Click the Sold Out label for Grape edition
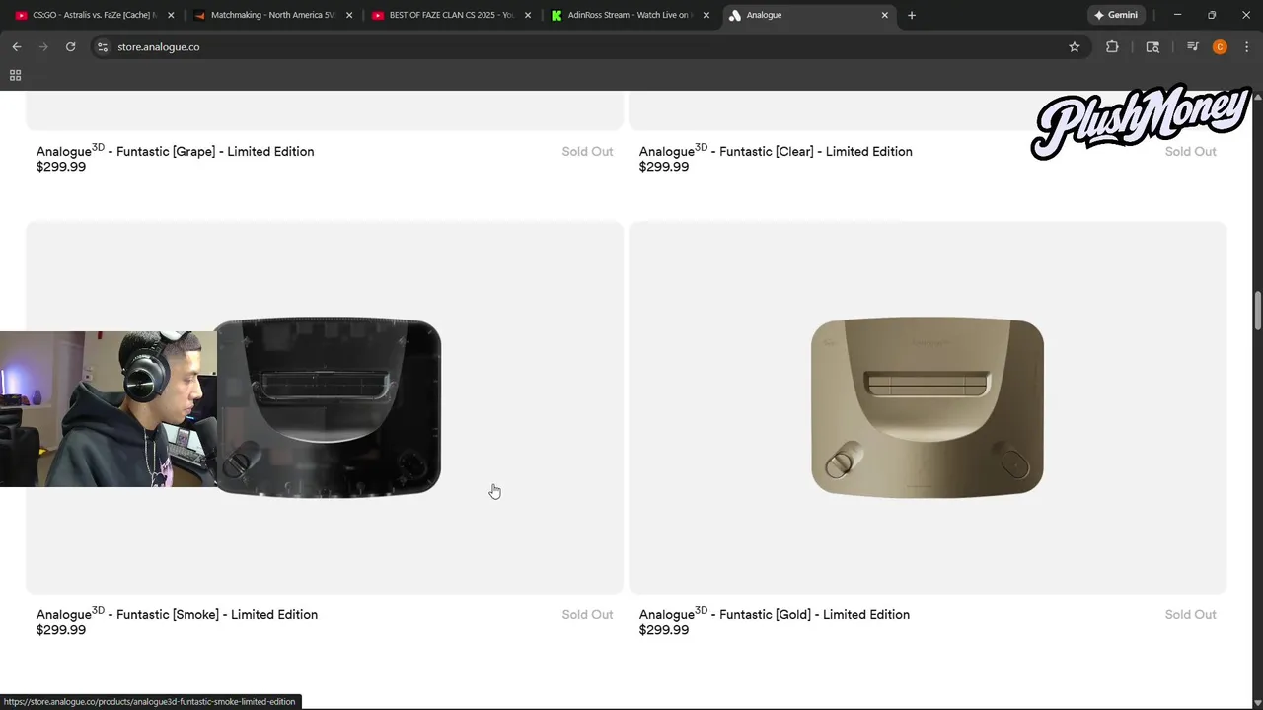The height and width of the screenshot is (710, 1263). tap(587, 151)
